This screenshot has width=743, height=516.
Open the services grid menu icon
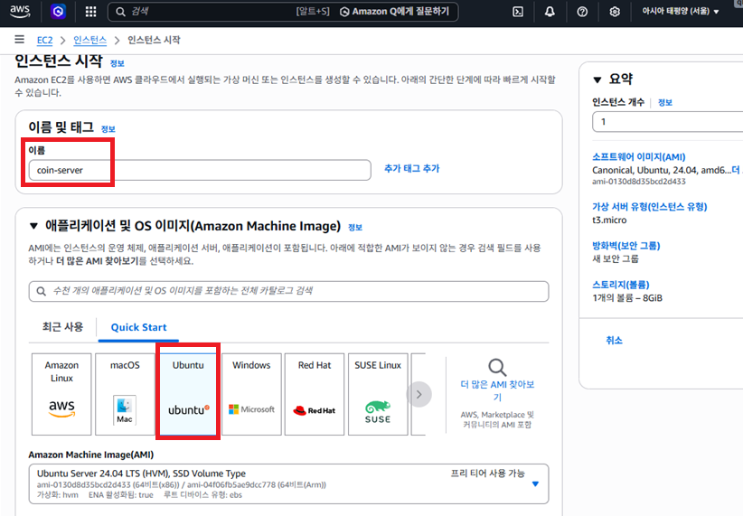tap(90, 12)
